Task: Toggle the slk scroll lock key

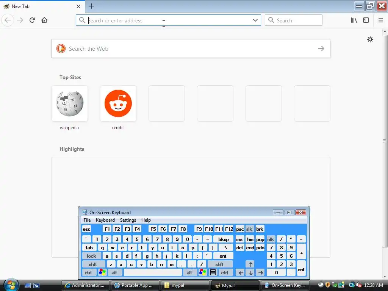Action: [249, 229]
